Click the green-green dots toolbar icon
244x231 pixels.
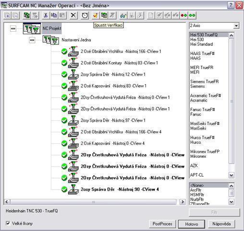[x=192, y=15]
